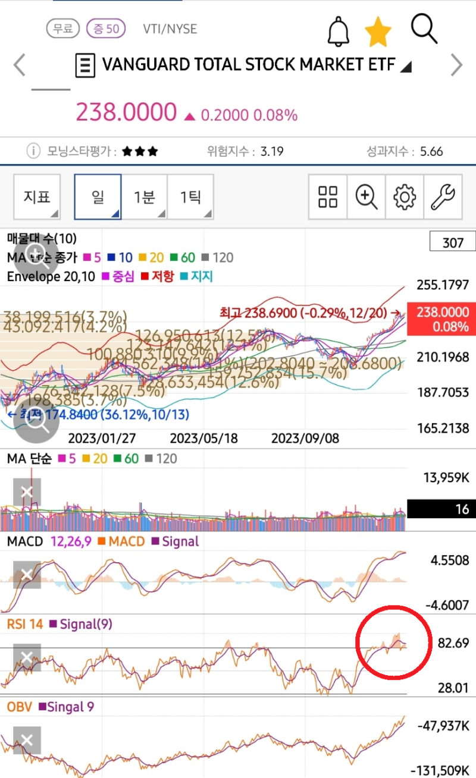Tap the MA 10 blue legend swatch
The image size is (476, 778).
(x=111, y=258)
